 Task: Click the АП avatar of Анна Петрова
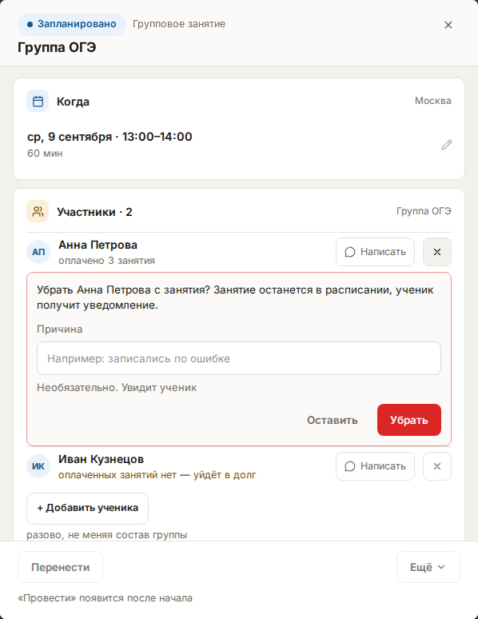tap(38, 252)
